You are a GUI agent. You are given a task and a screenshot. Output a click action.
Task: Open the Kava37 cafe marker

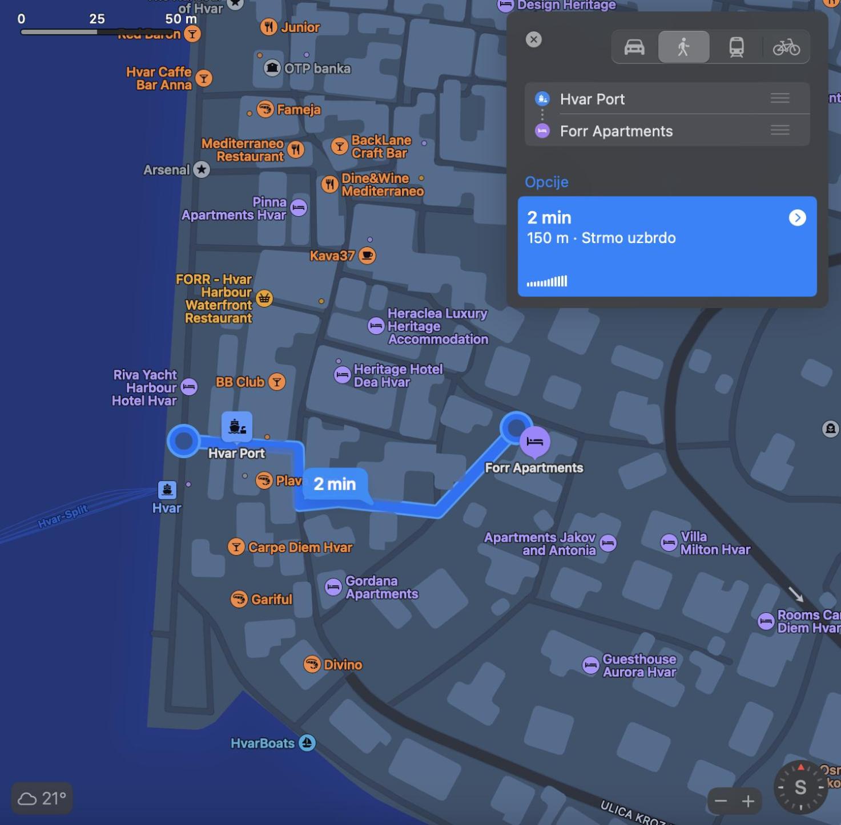[x=367, y=255]
